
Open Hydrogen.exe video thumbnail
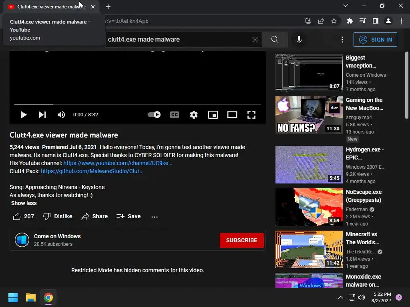tap(309, 164)
